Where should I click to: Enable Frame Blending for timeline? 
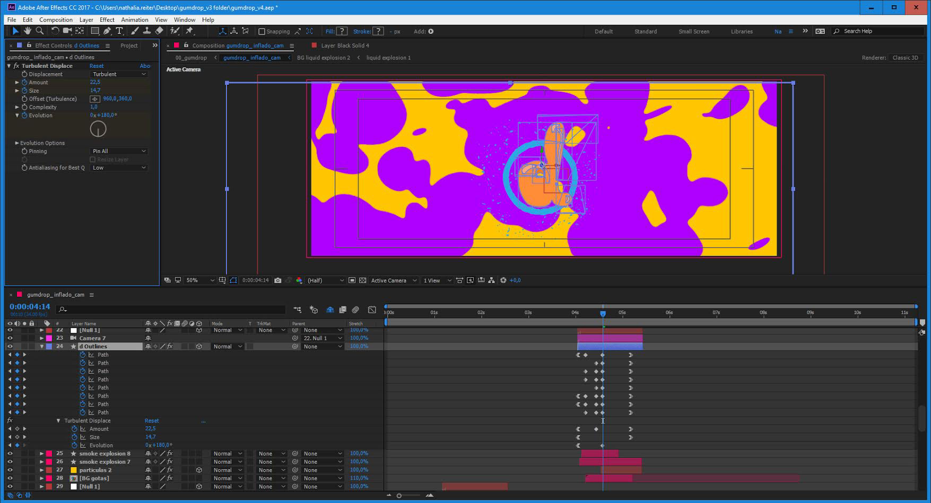pyautogui.click(x=343, y=310)
